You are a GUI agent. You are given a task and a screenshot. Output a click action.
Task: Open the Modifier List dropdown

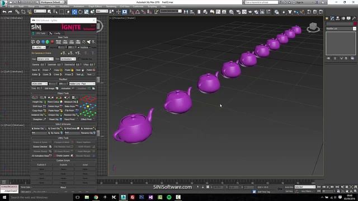coord(341,28)
